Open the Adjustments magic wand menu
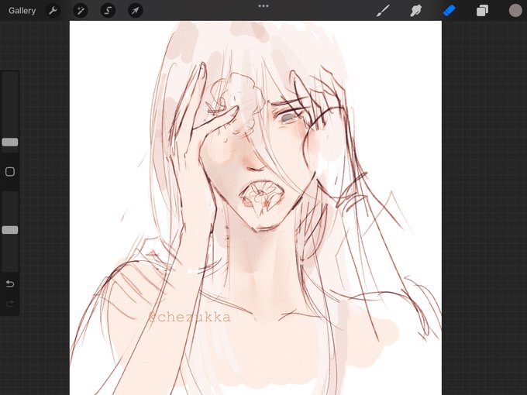 point(81,11)
